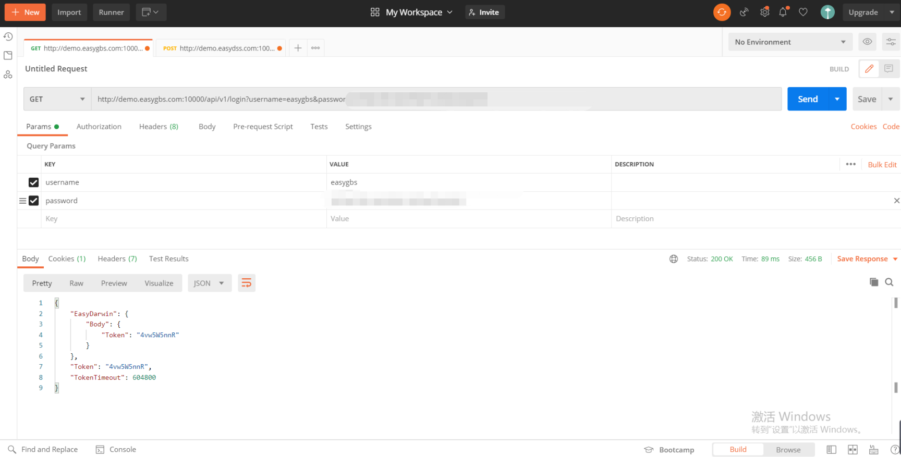
Task: Open the No Environment dropdown
Action: [790, 42]
